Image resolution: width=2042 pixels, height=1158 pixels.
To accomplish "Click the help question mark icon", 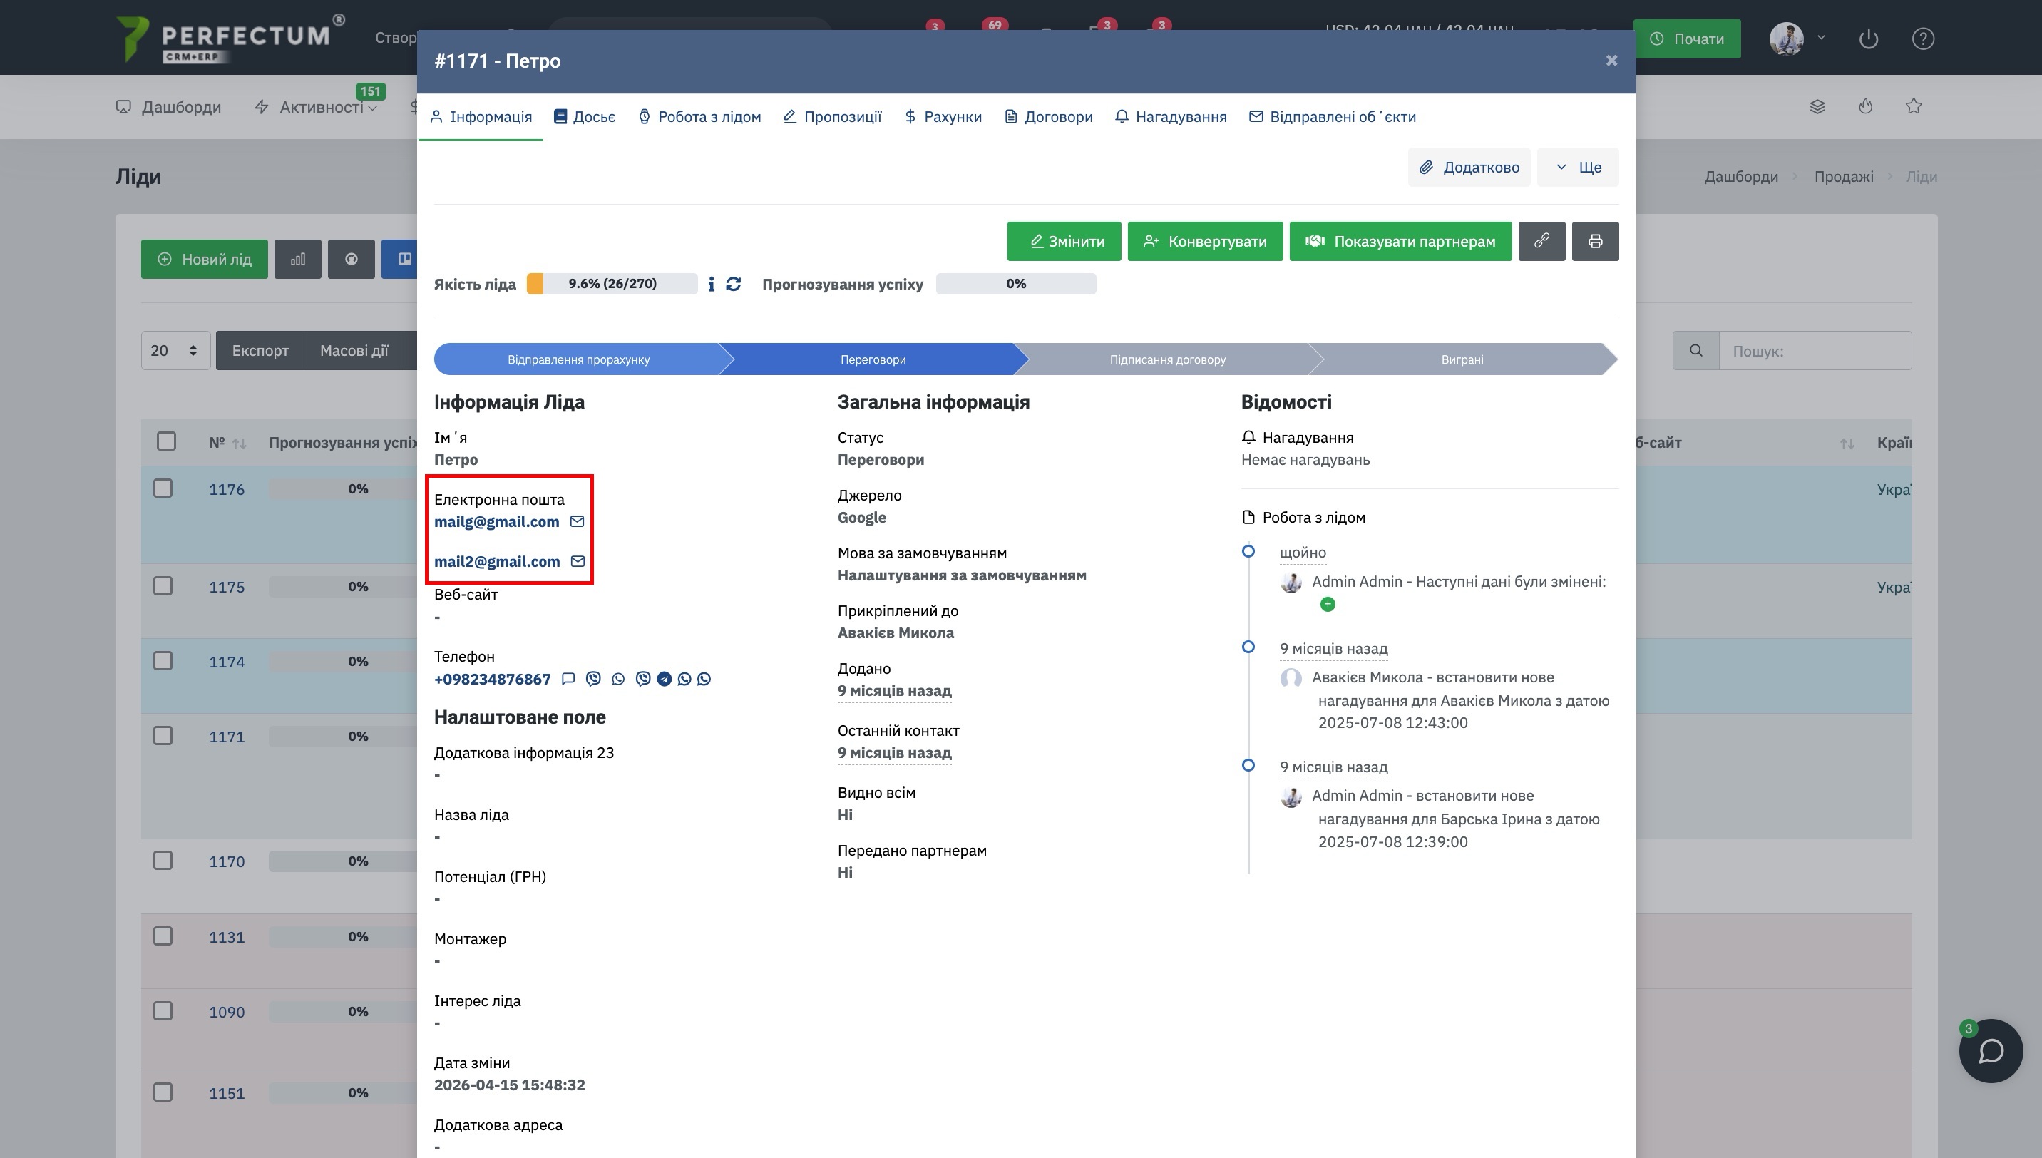I will point(1923,39).
